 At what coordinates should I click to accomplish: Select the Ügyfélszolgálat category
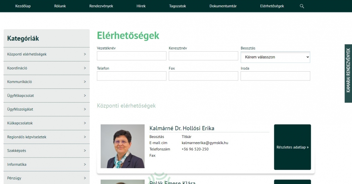pyautogui.click(x=46, y=109)
